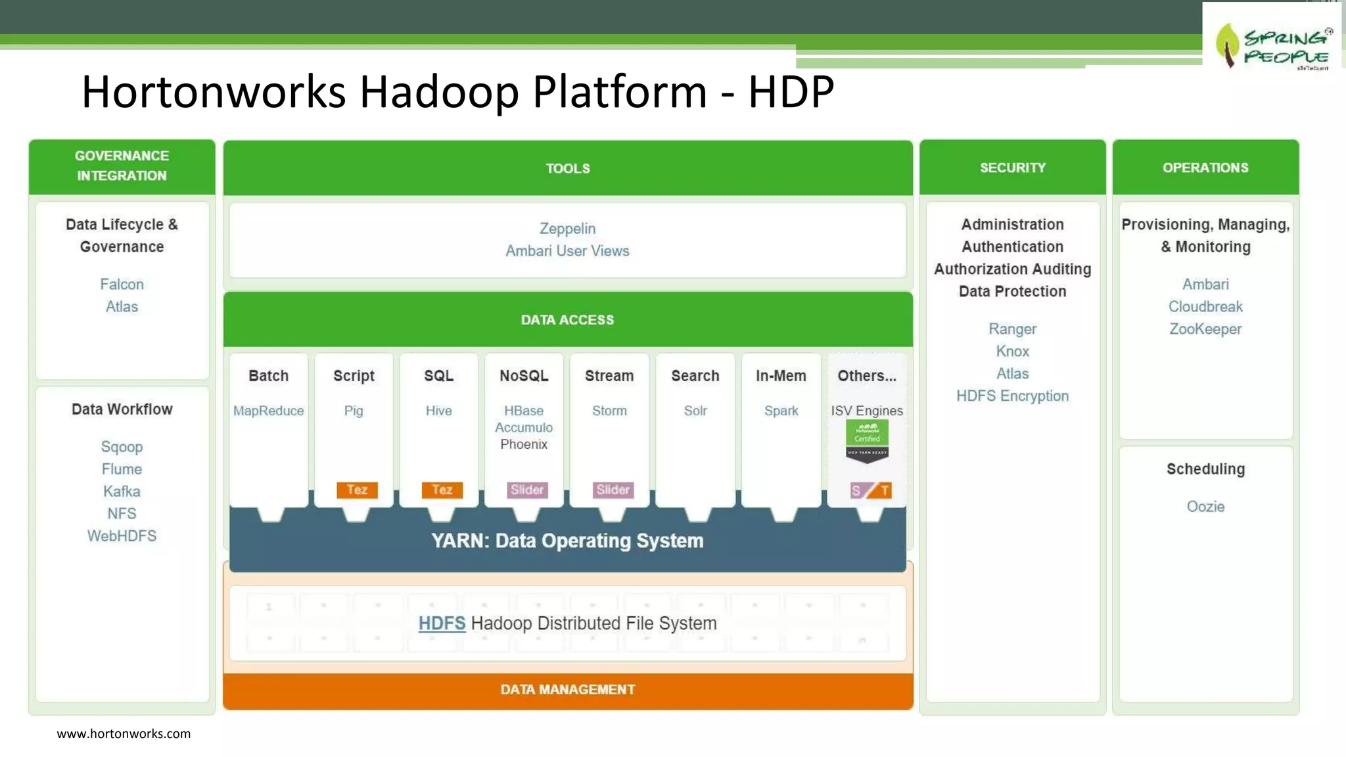
Task: Click Kafka in Data Workflow
Action: tap(122, 492)
